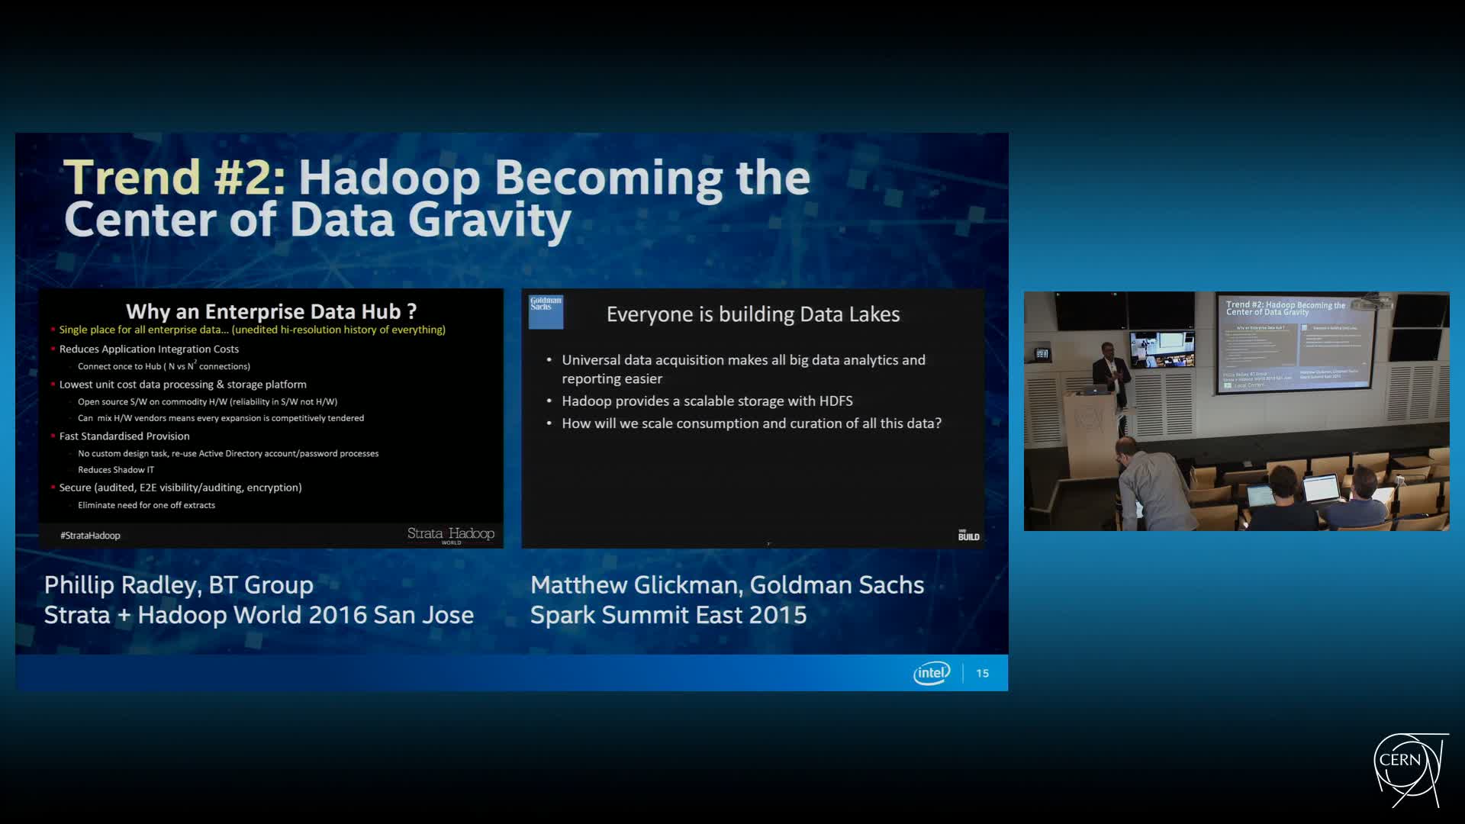Screen dimensions: 1465x824
Task: Click the BUILD logo on the Data Lakes slide
Action: click(x=968, y=536)
